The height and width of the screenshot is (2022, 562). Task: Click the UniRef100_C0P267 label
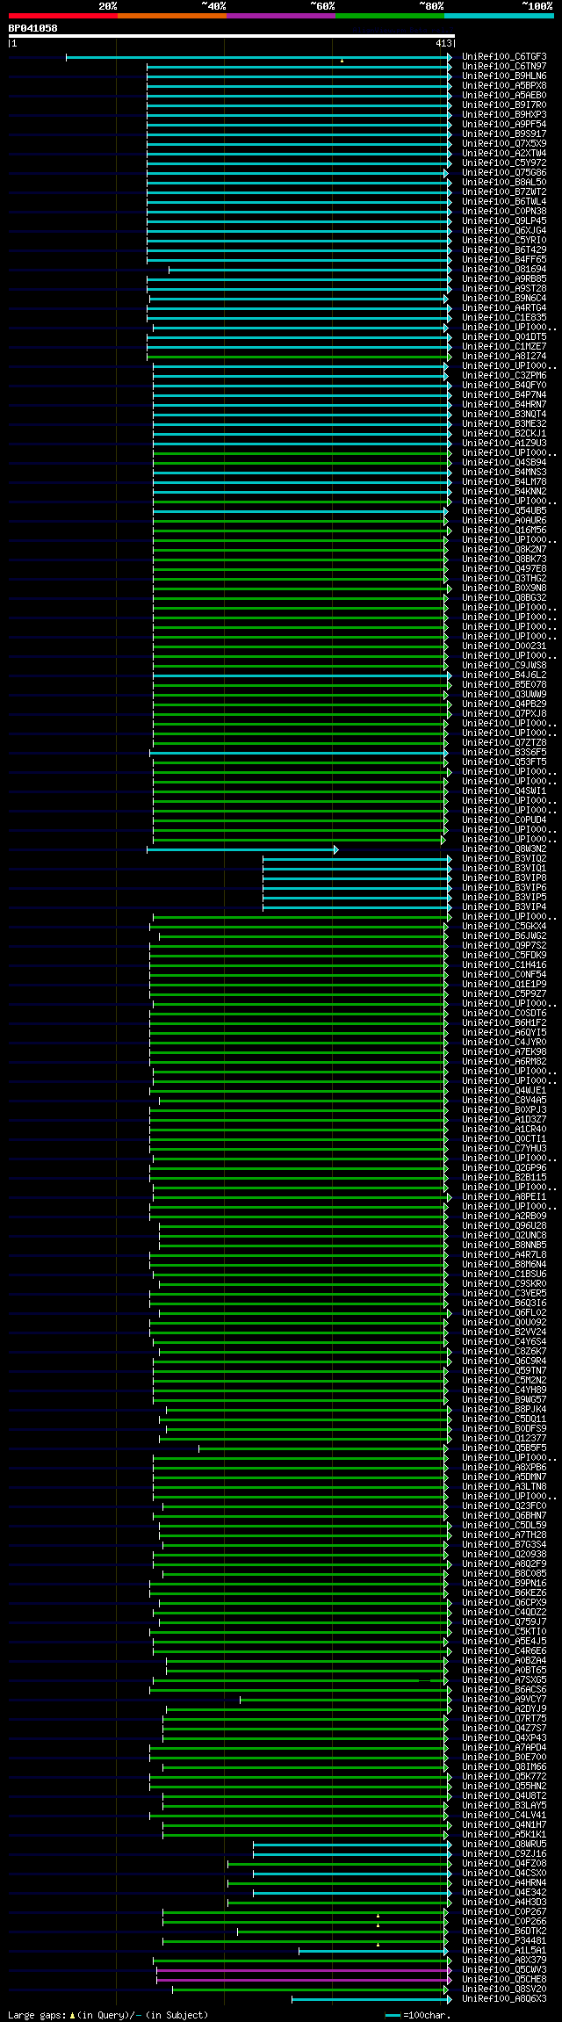coord(504,1912)
